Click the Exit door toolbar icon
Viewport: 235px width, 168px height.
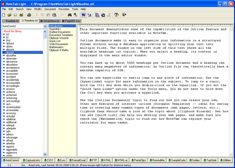click(x=124, y=15)
